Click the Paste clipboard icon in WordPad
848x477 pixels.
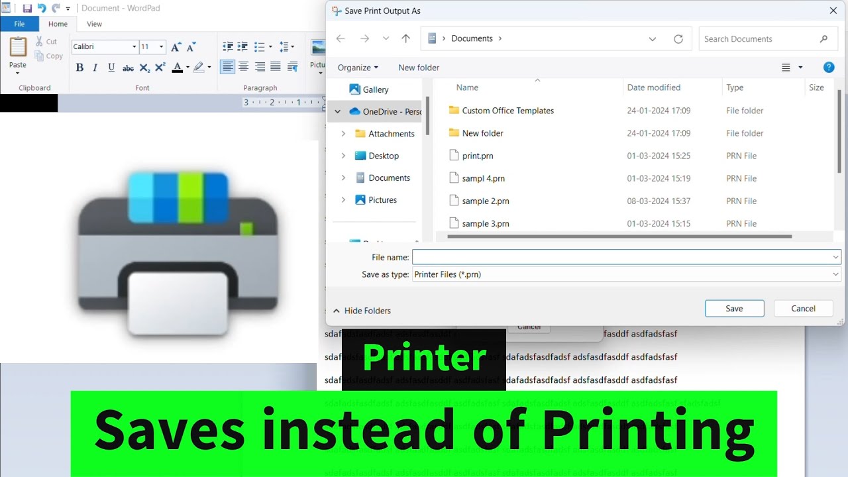click(x=18, y=47)
